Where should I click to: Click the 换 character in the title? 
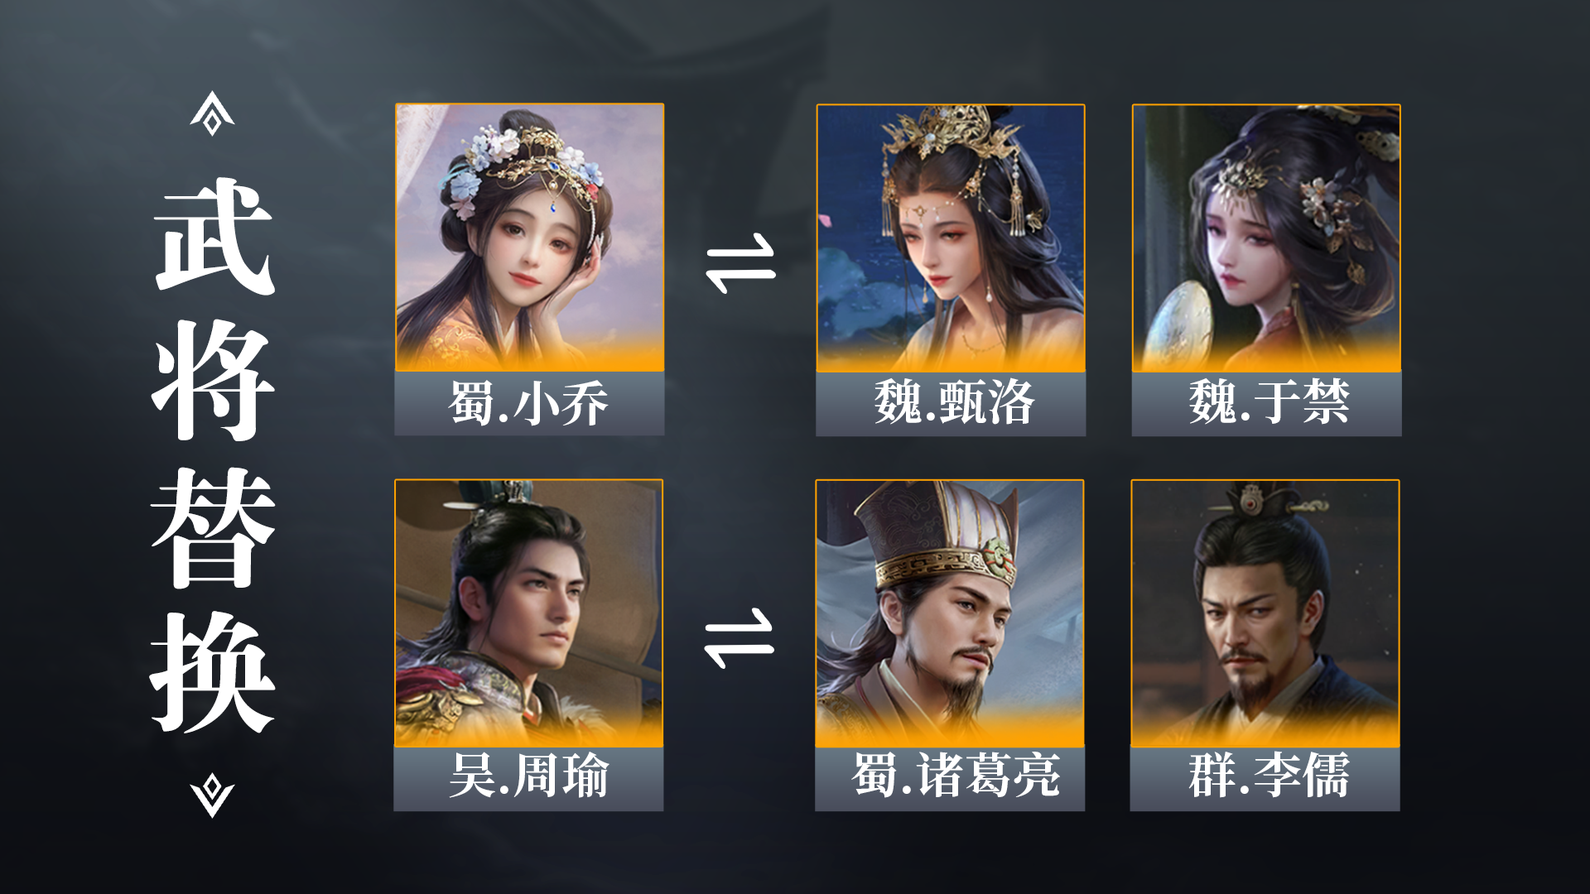point(212,672)
